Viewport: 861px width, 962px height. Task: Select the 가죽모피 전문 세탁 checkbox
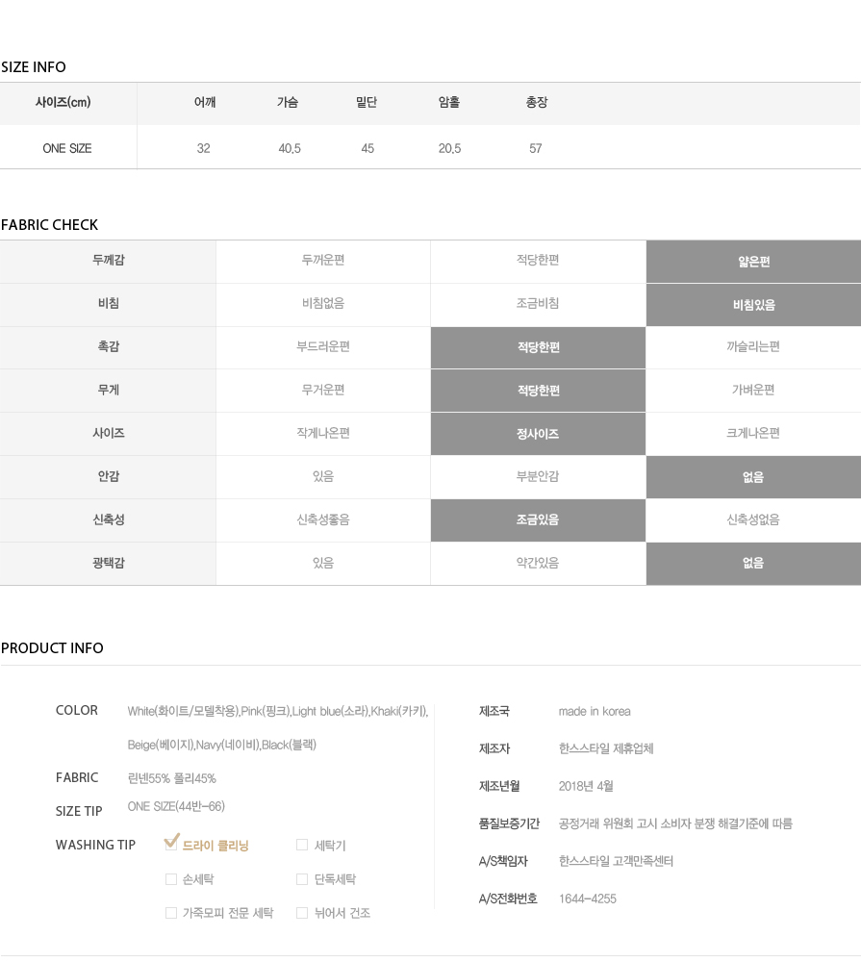(x=171, y=913)
